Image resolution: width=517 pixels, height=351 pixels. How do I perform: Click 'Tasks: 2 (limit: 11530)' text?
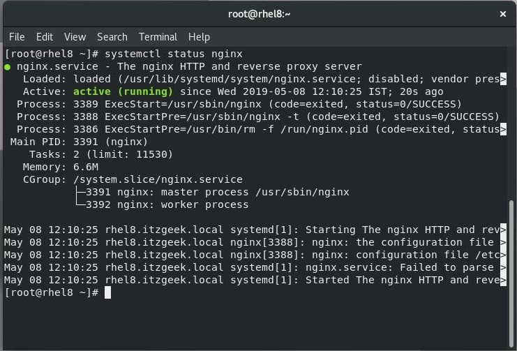101,154
